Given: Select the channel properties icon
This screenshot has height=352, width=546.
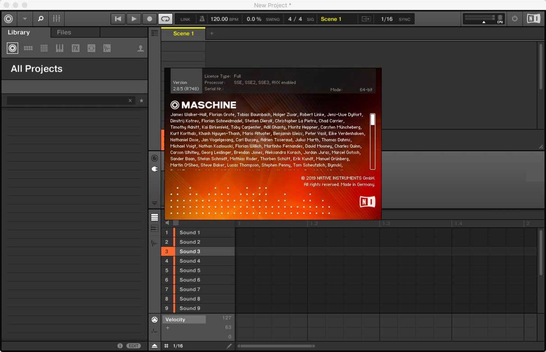Looking at the screenshot, I should pos(155,158).
